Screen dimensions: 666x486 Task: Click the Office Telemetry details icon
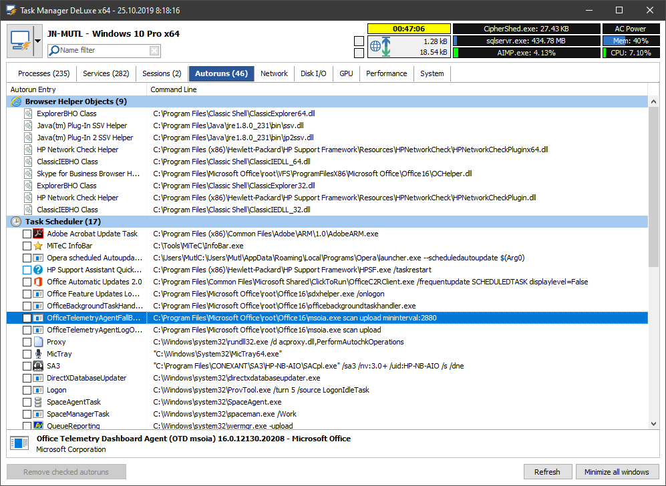(19, 443)
